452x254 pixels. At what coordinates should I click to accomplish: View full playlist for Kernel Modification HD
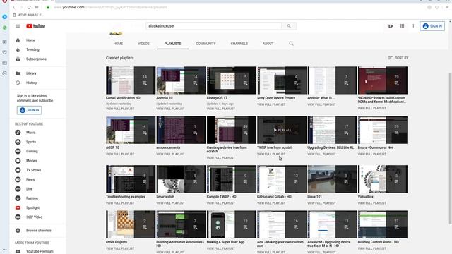coord(120,109)
